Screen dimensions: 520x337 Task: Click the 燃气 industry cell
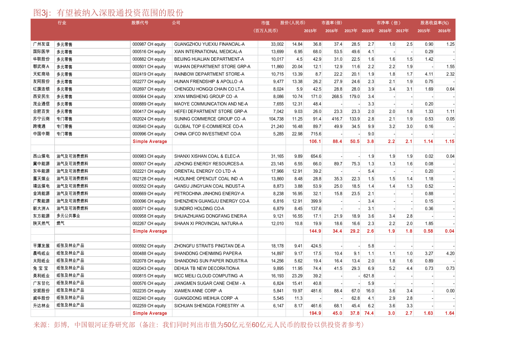click(x=61, y=223)
